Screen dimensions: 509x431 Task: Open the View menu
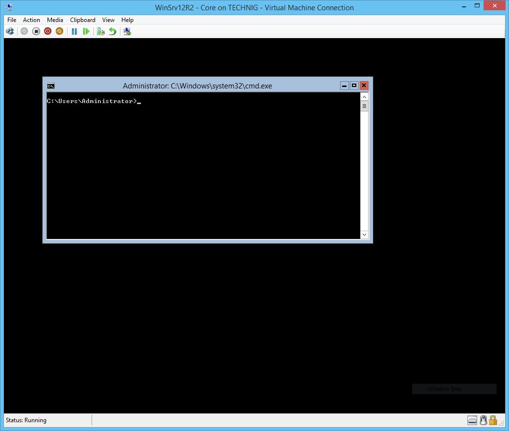[x=108, y=20]
